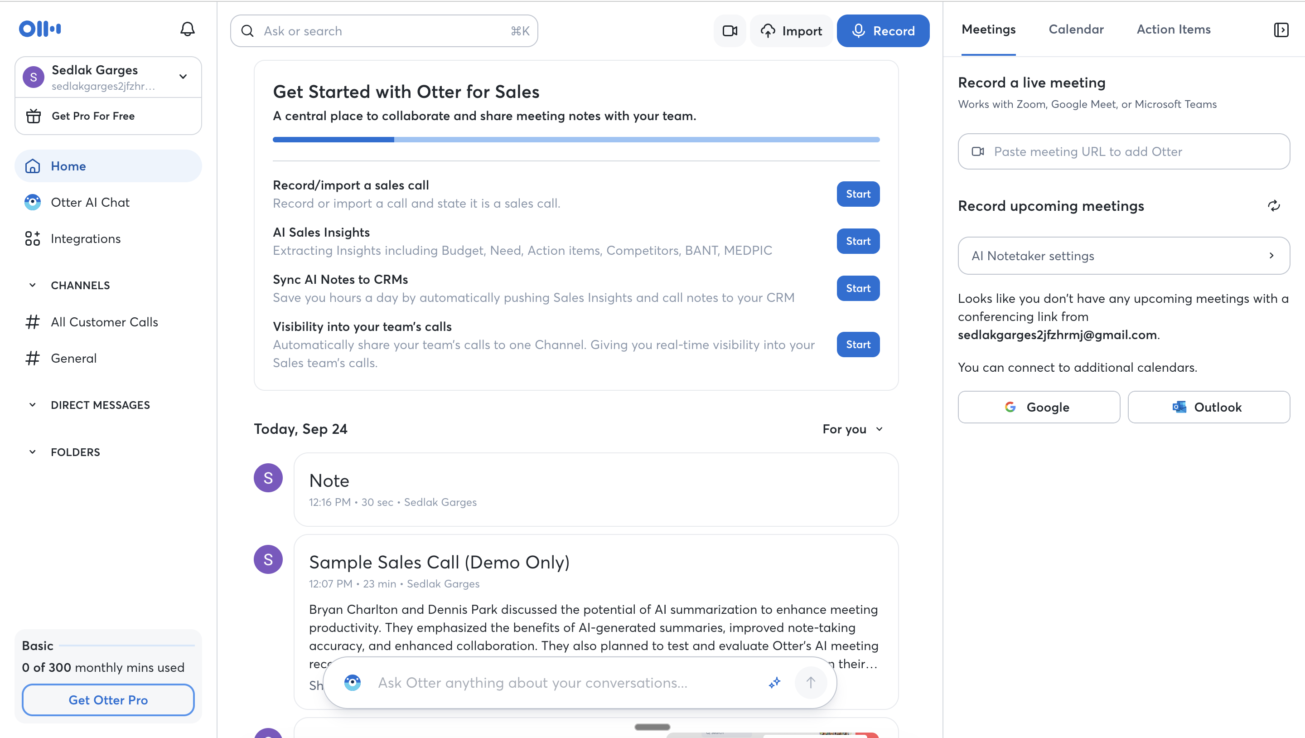Click the sparkle icon in Otter chat bar
The height and width of the screenshot is (738, 1305).
click(x=774, y=683)
